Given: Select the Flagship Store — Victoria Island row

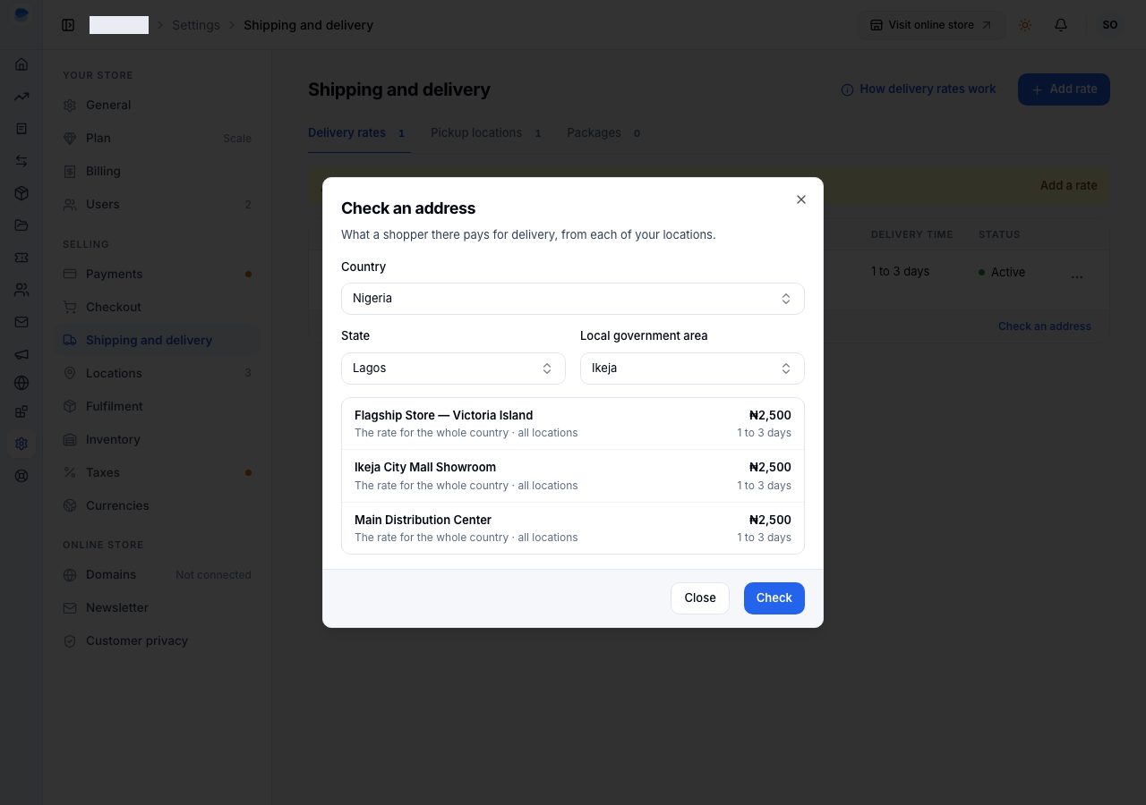Looking at the screenshot, I should 573,424.
